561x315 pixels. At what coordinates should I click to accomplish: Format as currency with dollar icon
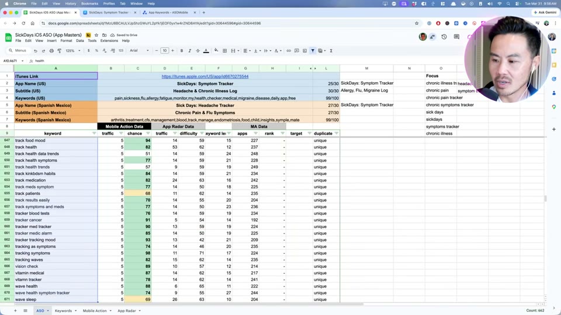click(88, 51)
